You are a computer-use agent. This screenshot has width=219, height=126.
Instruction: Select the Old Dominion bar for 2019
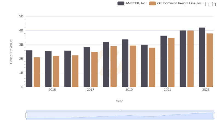(133, 66)
